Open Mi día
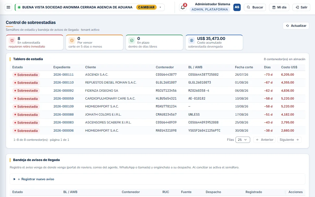This screenshot has height=197, width=315. click(279, 7)
